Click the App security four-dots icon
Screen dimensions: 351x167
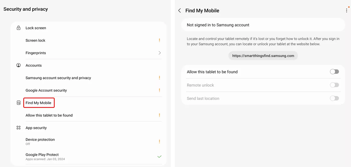point(19,128)
